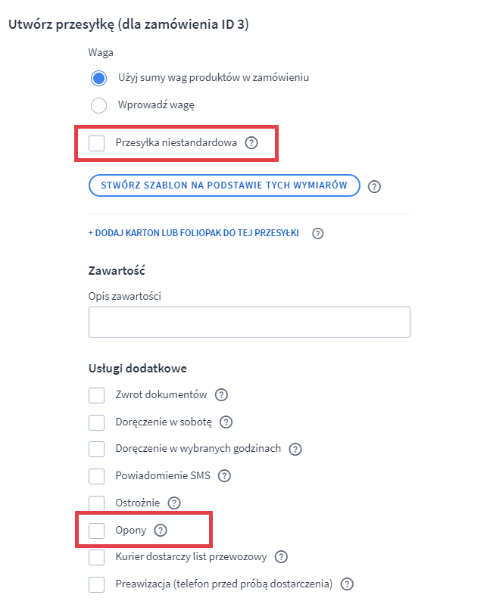Enable Powiadomienie SMS checkbox

96,476
